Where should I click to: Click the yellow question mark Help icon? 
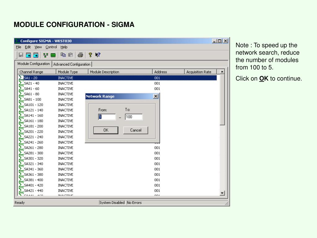click(90, 55)
